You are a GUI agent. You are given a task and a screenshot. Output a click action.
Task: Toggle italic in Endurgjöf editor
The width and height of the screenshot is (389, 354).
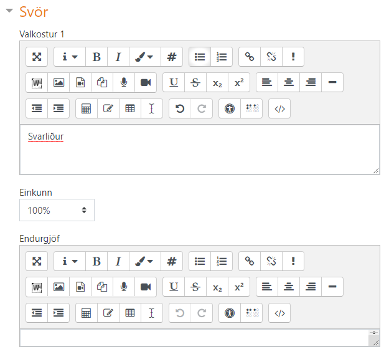pyautogui.click(x=118, y=261)
